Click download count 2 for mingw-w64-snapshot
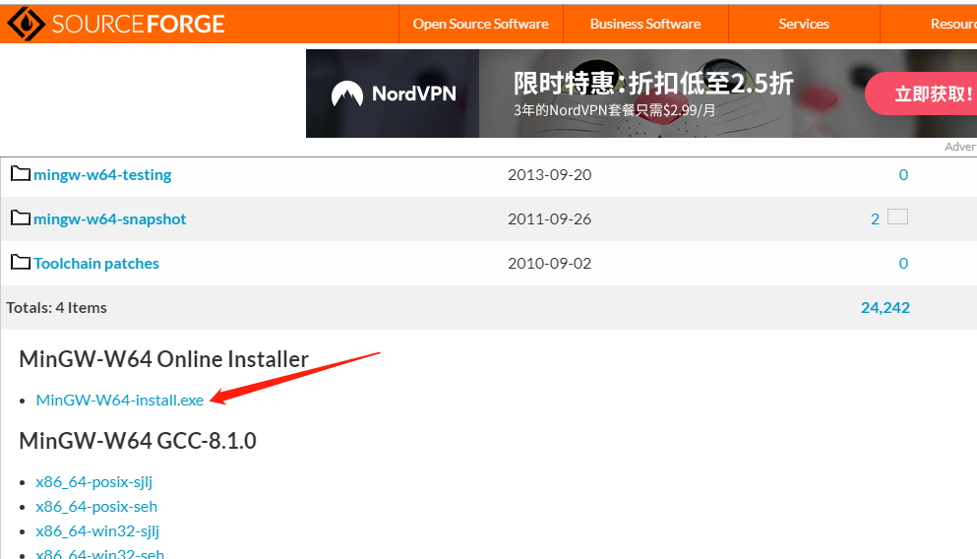977x559 pixels. [x=875, y=219]
